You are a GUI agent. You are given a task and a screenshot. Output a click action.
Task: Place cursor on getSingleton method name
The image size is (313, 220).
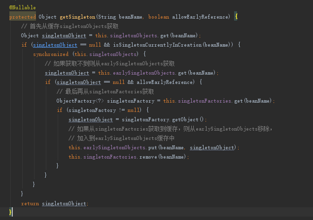tap(77, 17)
